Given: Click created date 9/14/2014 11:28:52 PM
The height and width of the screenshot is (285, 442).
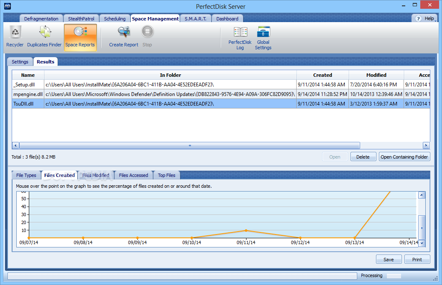Looking at the screenshot, I should click(x=323, y=94).
